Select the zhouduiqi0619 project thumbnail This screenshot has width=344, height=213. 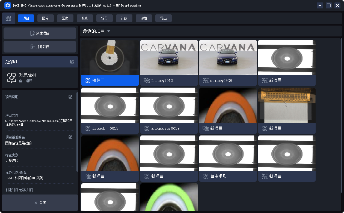(169, 105)
